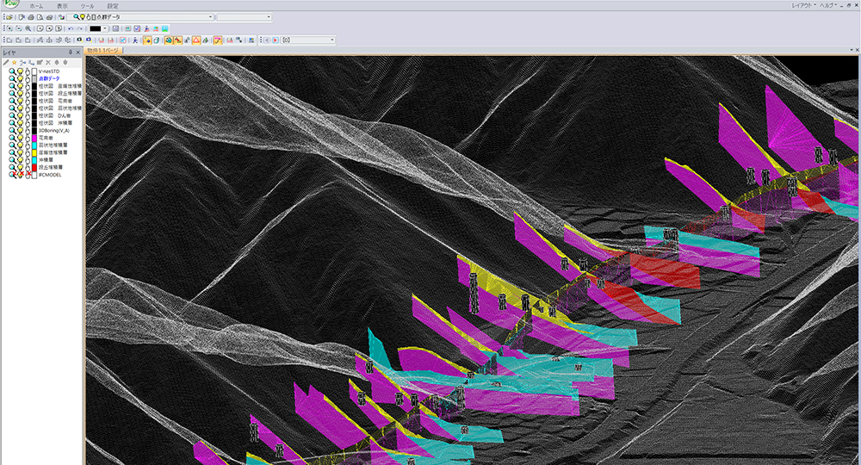This screenshot has width=861, height=465.
Task: Click the star icon in layer panel toolbar
Action: 15,63
